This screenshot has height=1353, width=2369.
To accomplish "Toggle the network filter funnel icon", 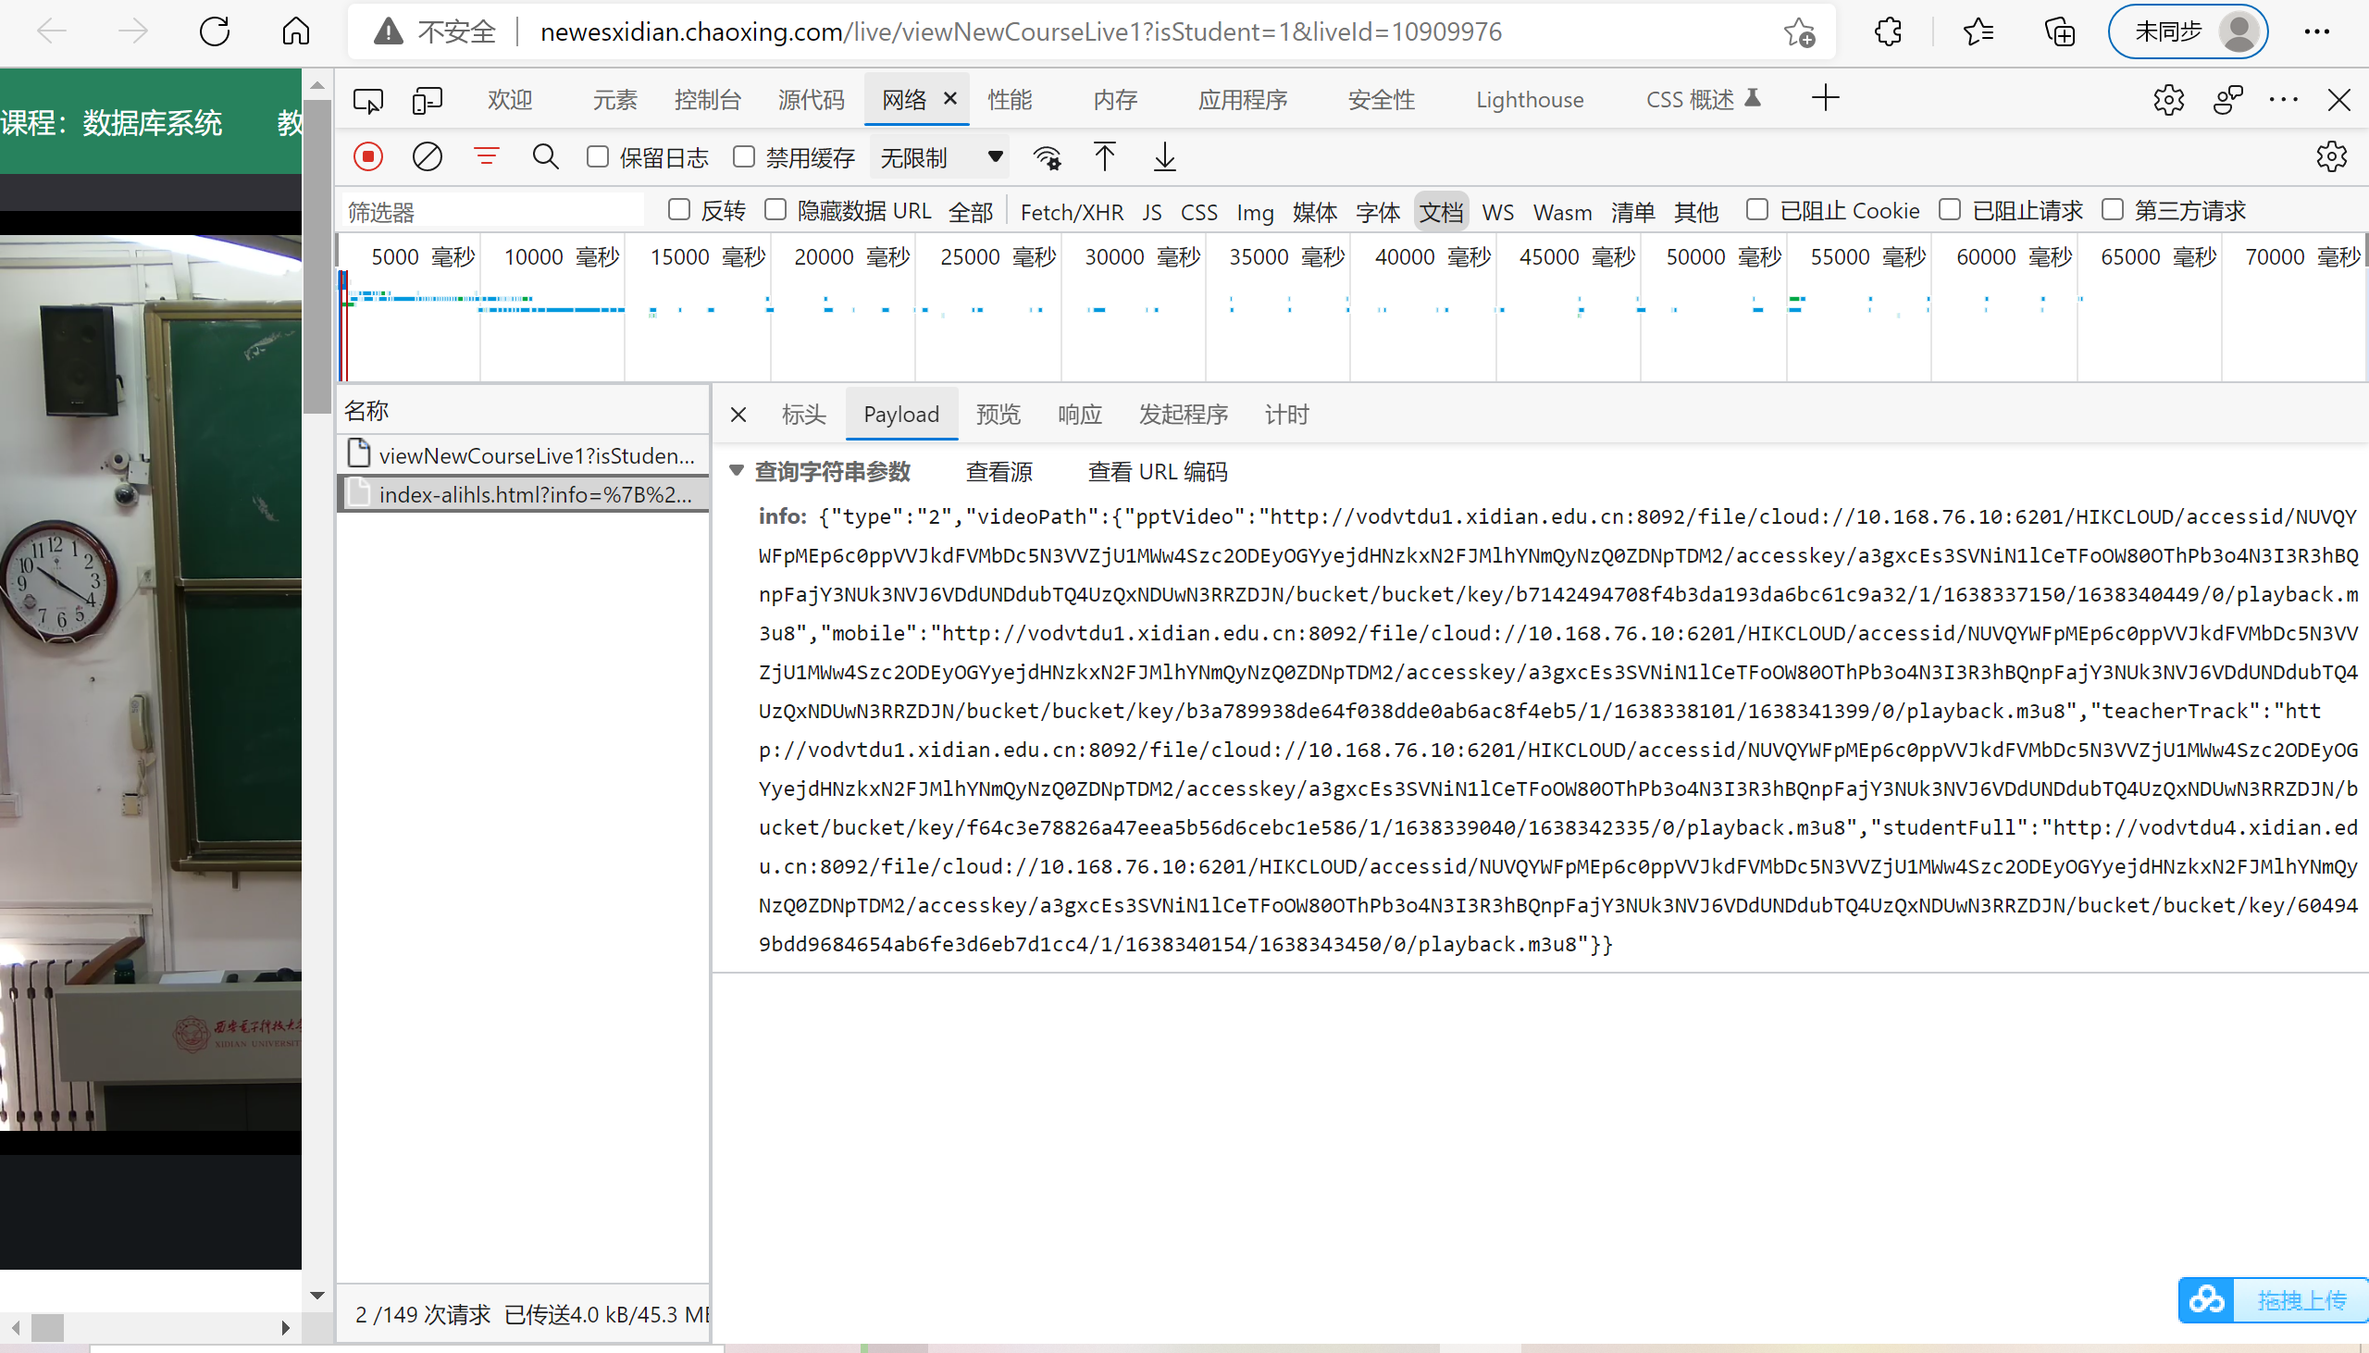I will click(x=486, y=157).
